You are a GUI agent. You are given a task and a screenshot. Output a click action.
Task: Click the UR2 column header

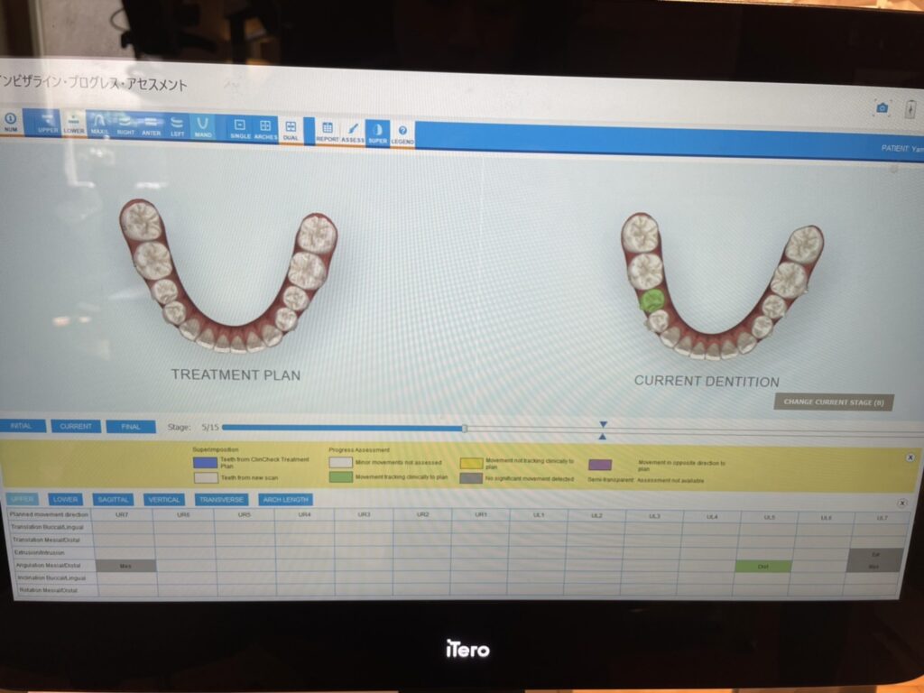[422, 515]
